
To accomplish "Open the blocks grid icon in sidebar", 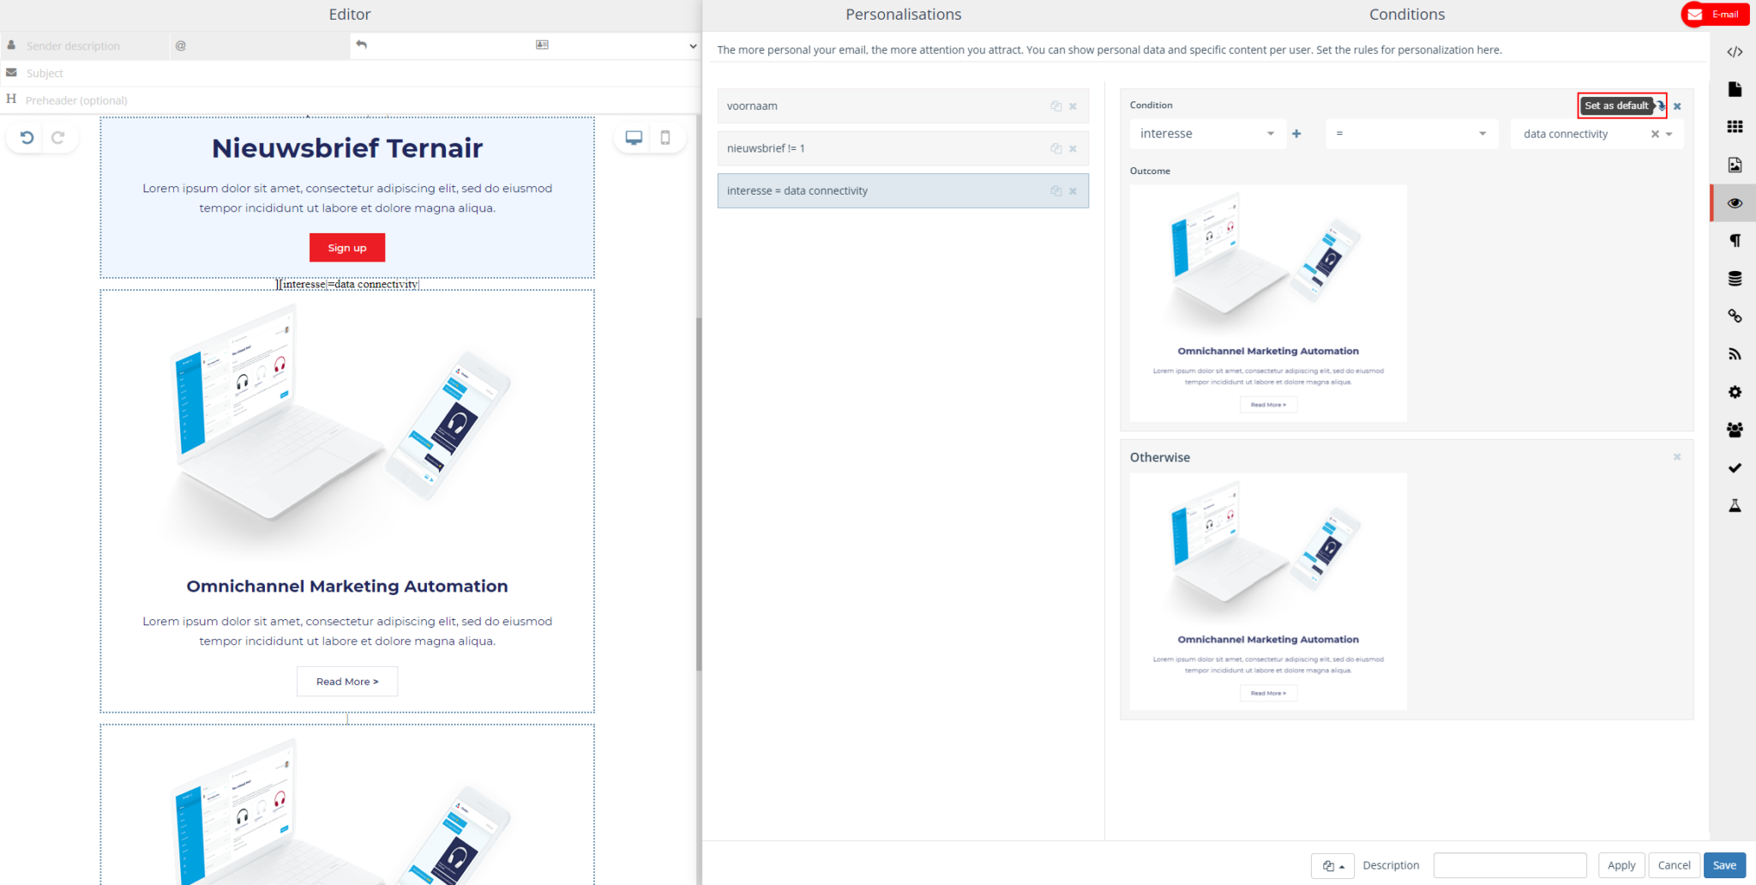I will pos(1735,127).
